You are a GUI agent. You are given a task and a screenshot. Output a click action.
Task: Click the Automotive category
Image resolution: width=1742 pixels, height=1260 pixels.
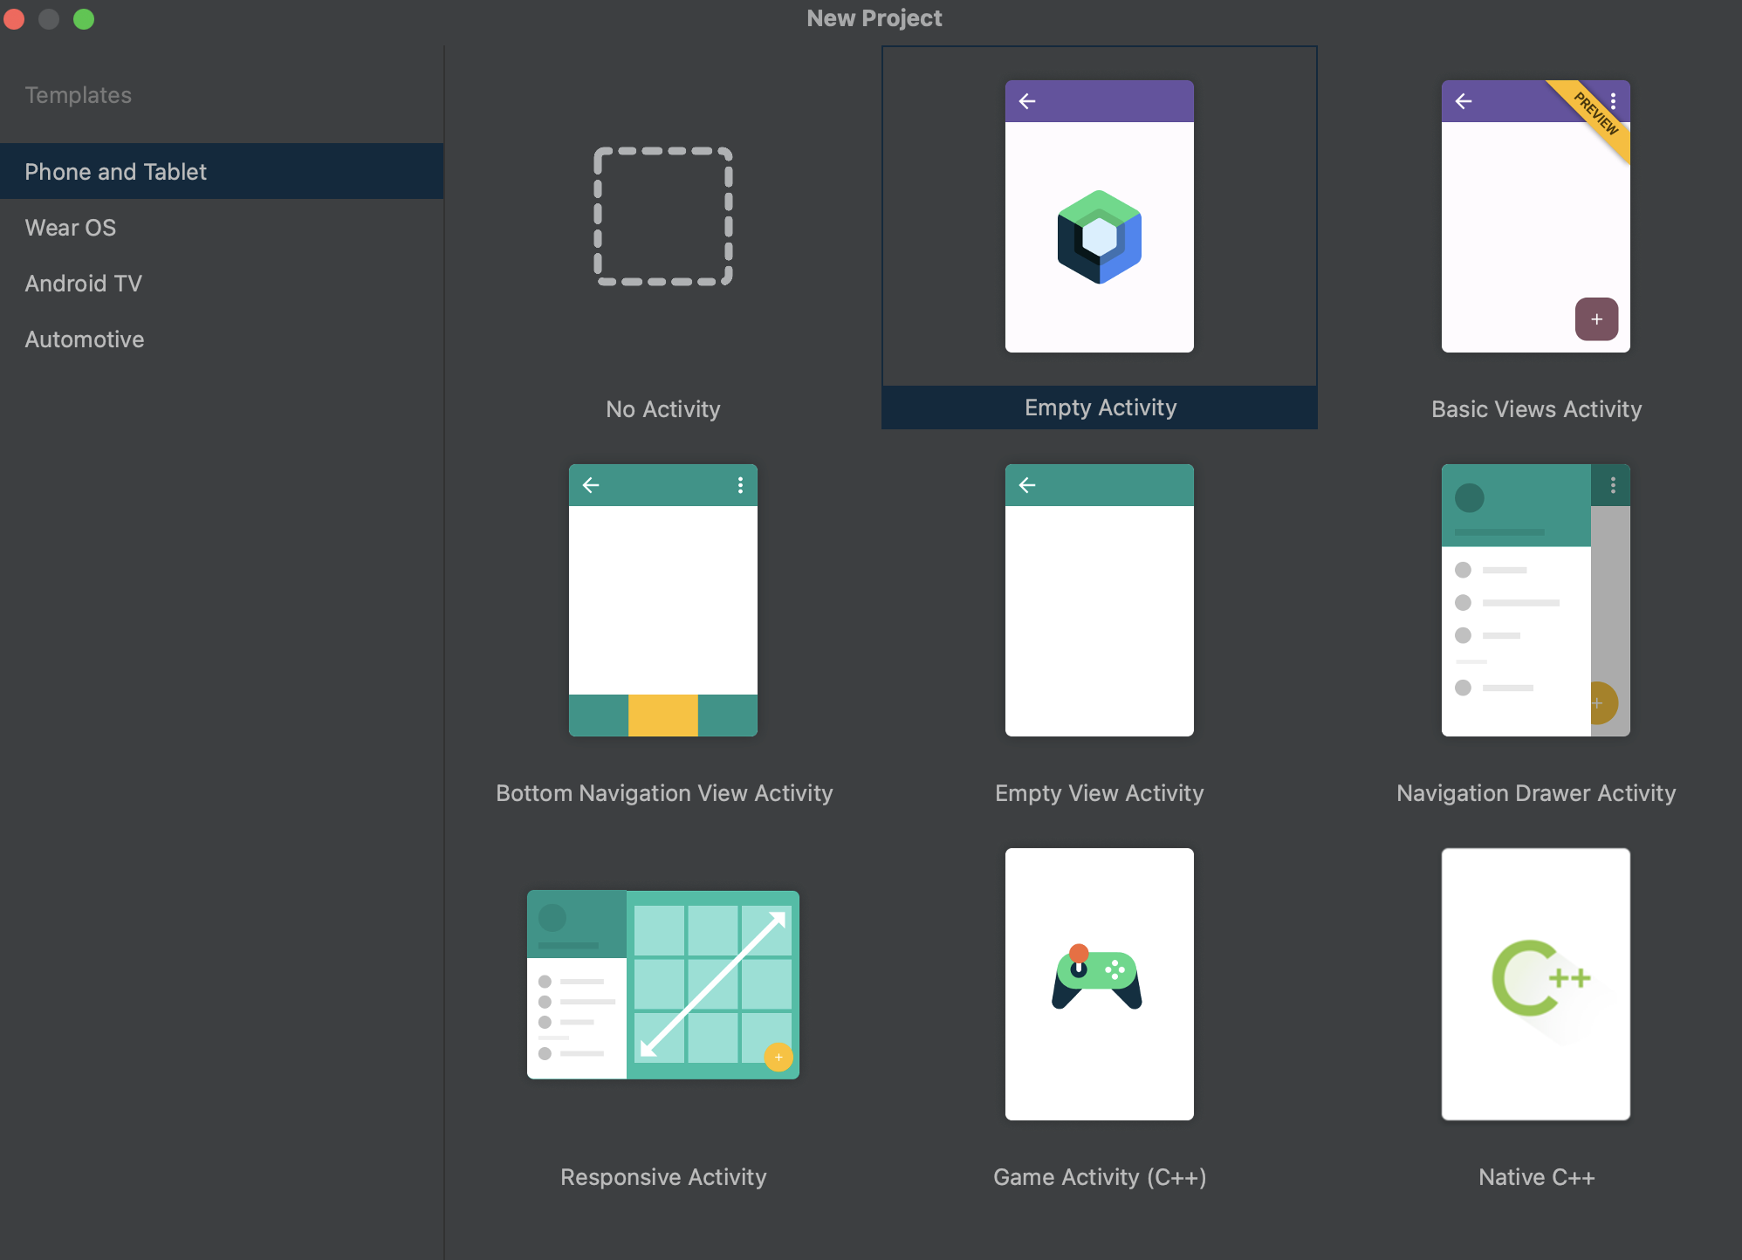[x=84, y=339]
